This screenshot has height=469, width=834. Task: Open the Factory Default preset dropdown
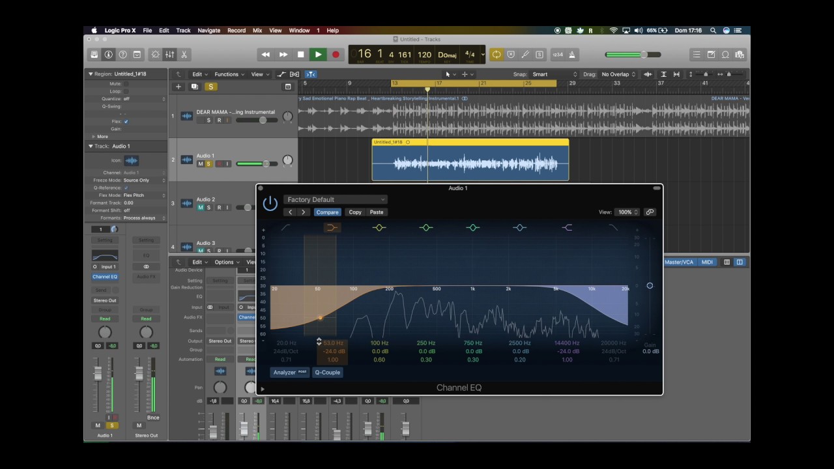click(336, 200)
